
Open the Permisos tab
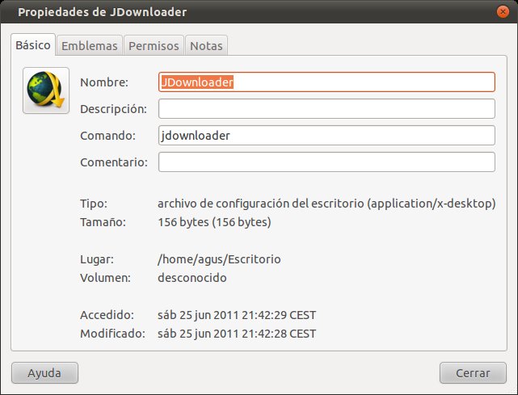click(x=154, y=45)
